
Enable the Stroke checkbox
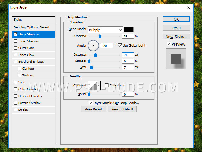16,110
